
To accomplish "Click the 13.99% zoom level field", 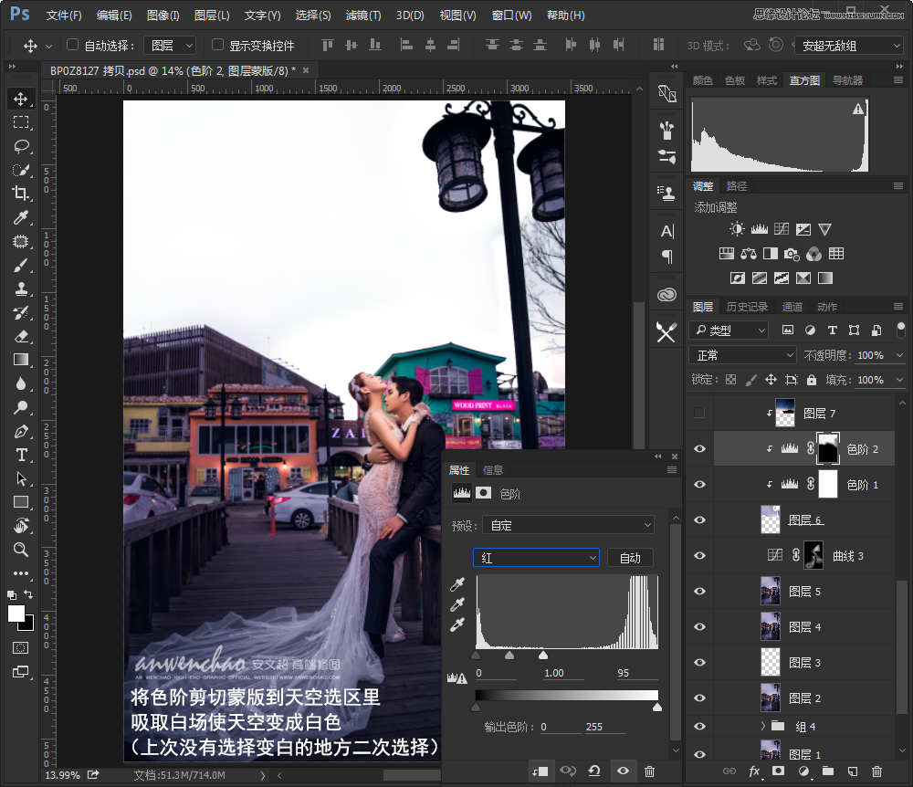I will (x=62, y=775).
